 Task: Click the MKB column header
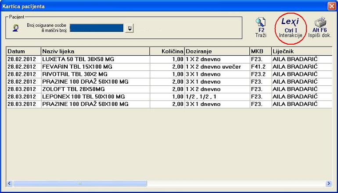(261, 51)
